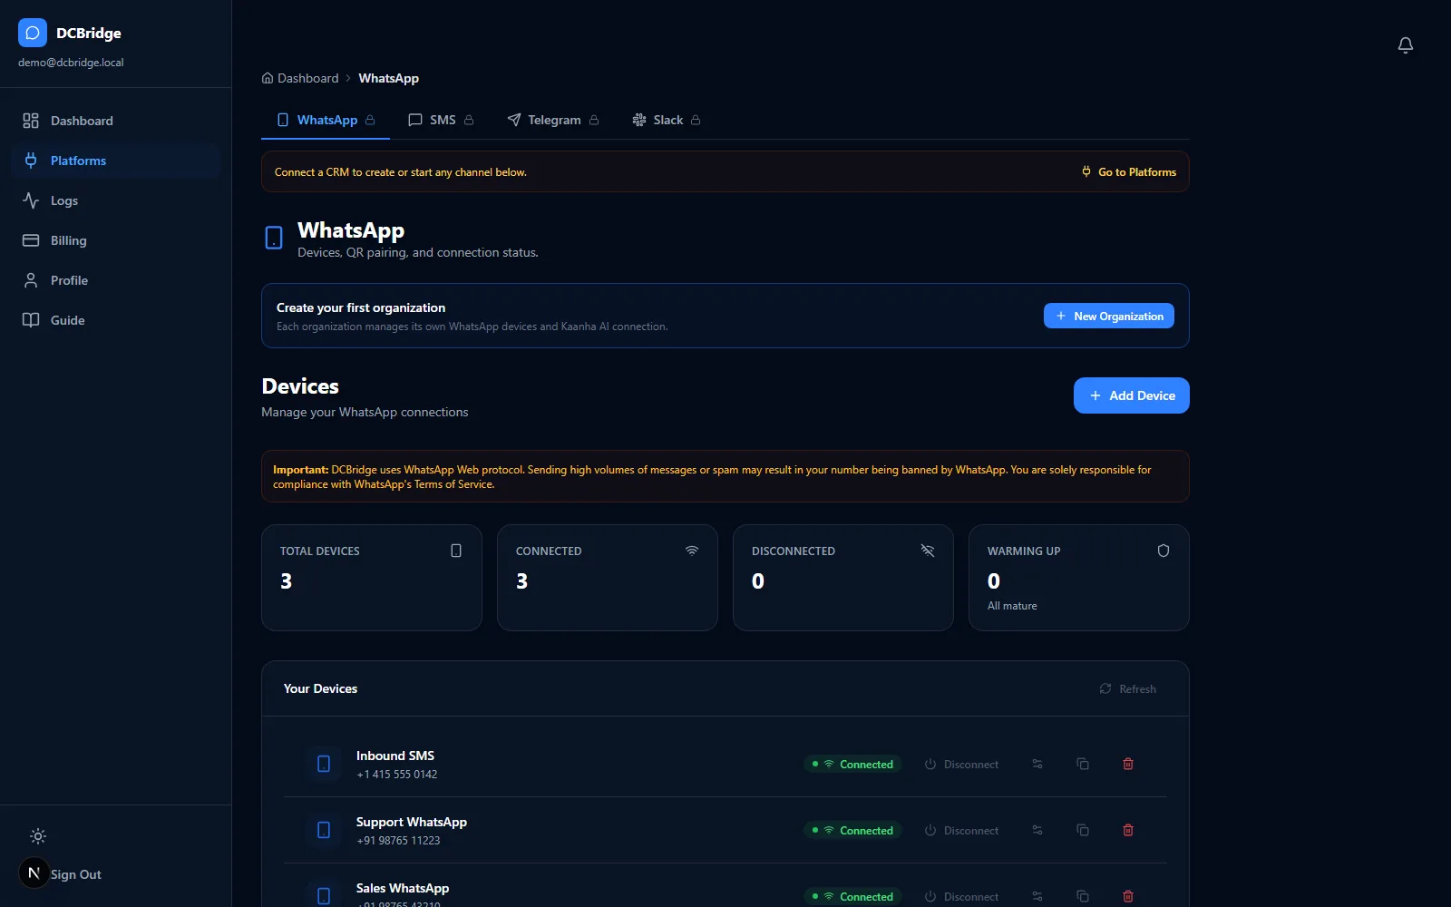The width and height of the screenshot is (1451, 907).
Task: Click the notification bell icon
Action: 1406,45
